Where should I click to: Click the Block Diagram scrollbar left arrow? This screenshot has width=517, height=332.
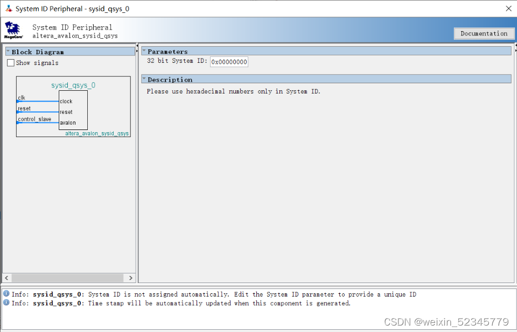pos(6,278)
